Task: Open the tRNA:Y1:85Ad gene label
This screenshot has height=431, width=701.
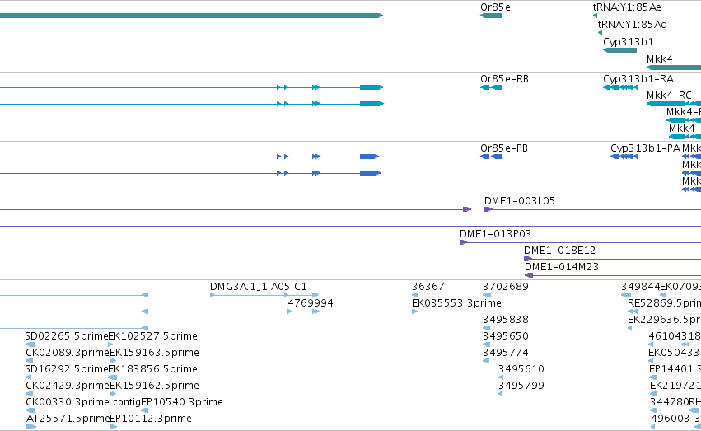Action: point(632,25)
